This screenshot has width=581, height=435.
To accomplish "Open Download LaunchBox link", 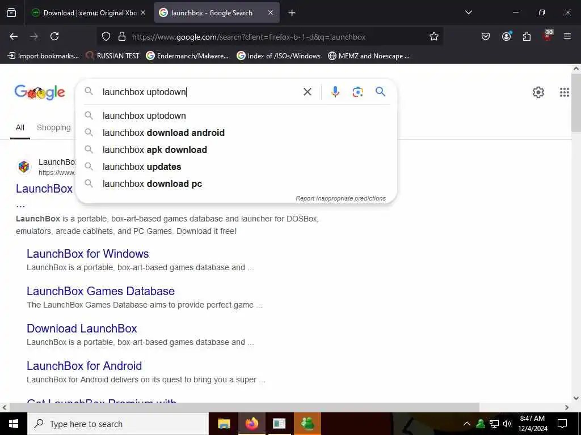I will tap(82, 329).
